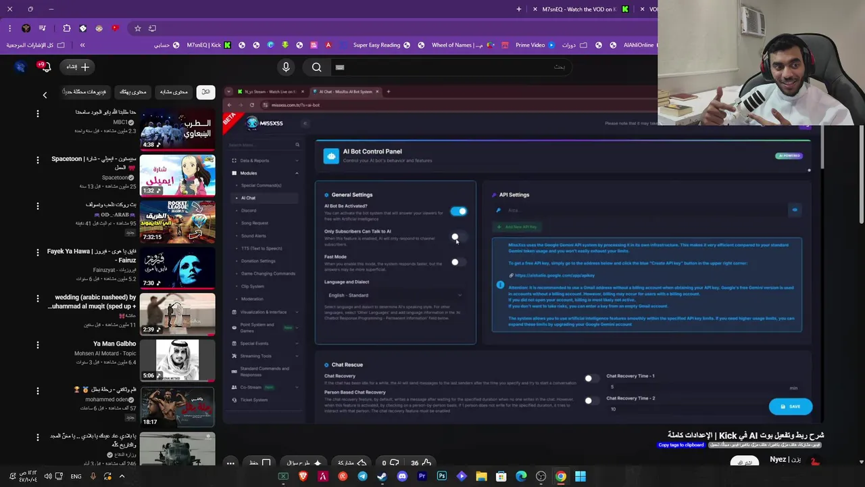Open TTS (Text to Speech) module
This screenshot has width=865, height=487.
(x=262, y=248)
